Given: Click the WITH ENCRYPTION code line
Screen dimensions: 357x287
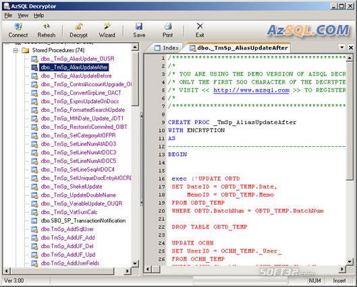Looking at the screenshot, I should [196, 130].
